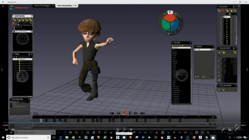The image size is (249, 140).
Task: Click the first Cyclemaker yellow icon
Action: tap(219, 90)
